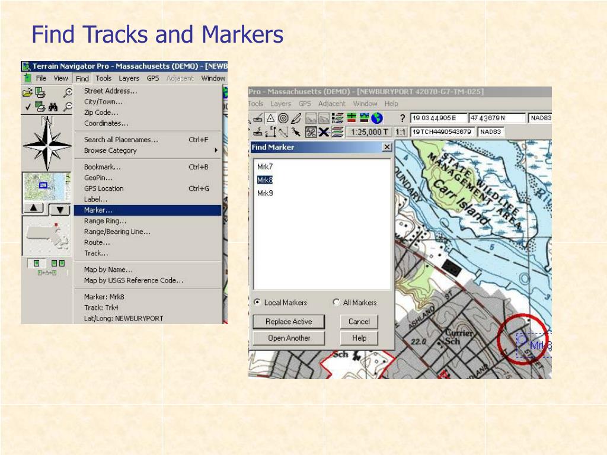Click the binoculars find icon

click(53, 107)
